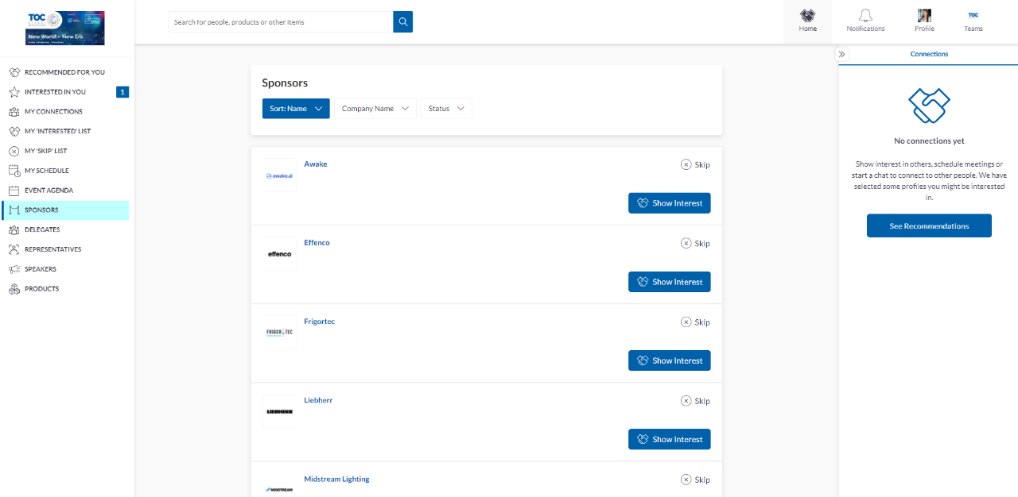Screen dimensions: 1018x497
Task: Focus the people and products search field
Action: pyautogui.click(x=280, y=22)
